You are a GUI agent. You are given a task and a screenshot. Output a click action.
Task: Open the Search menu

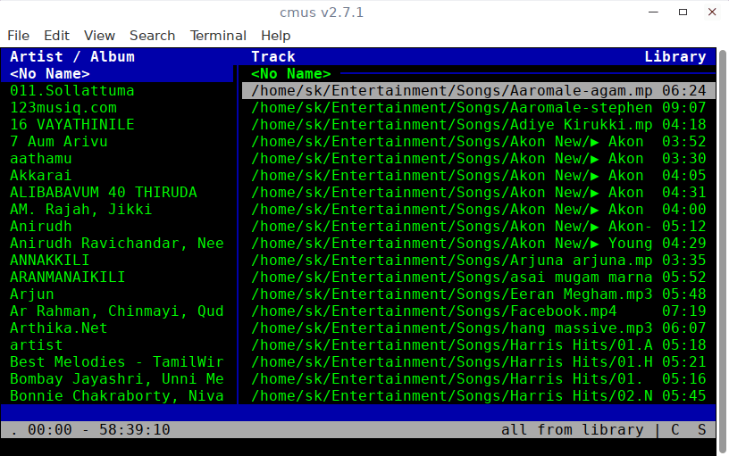tap(152, 36)
